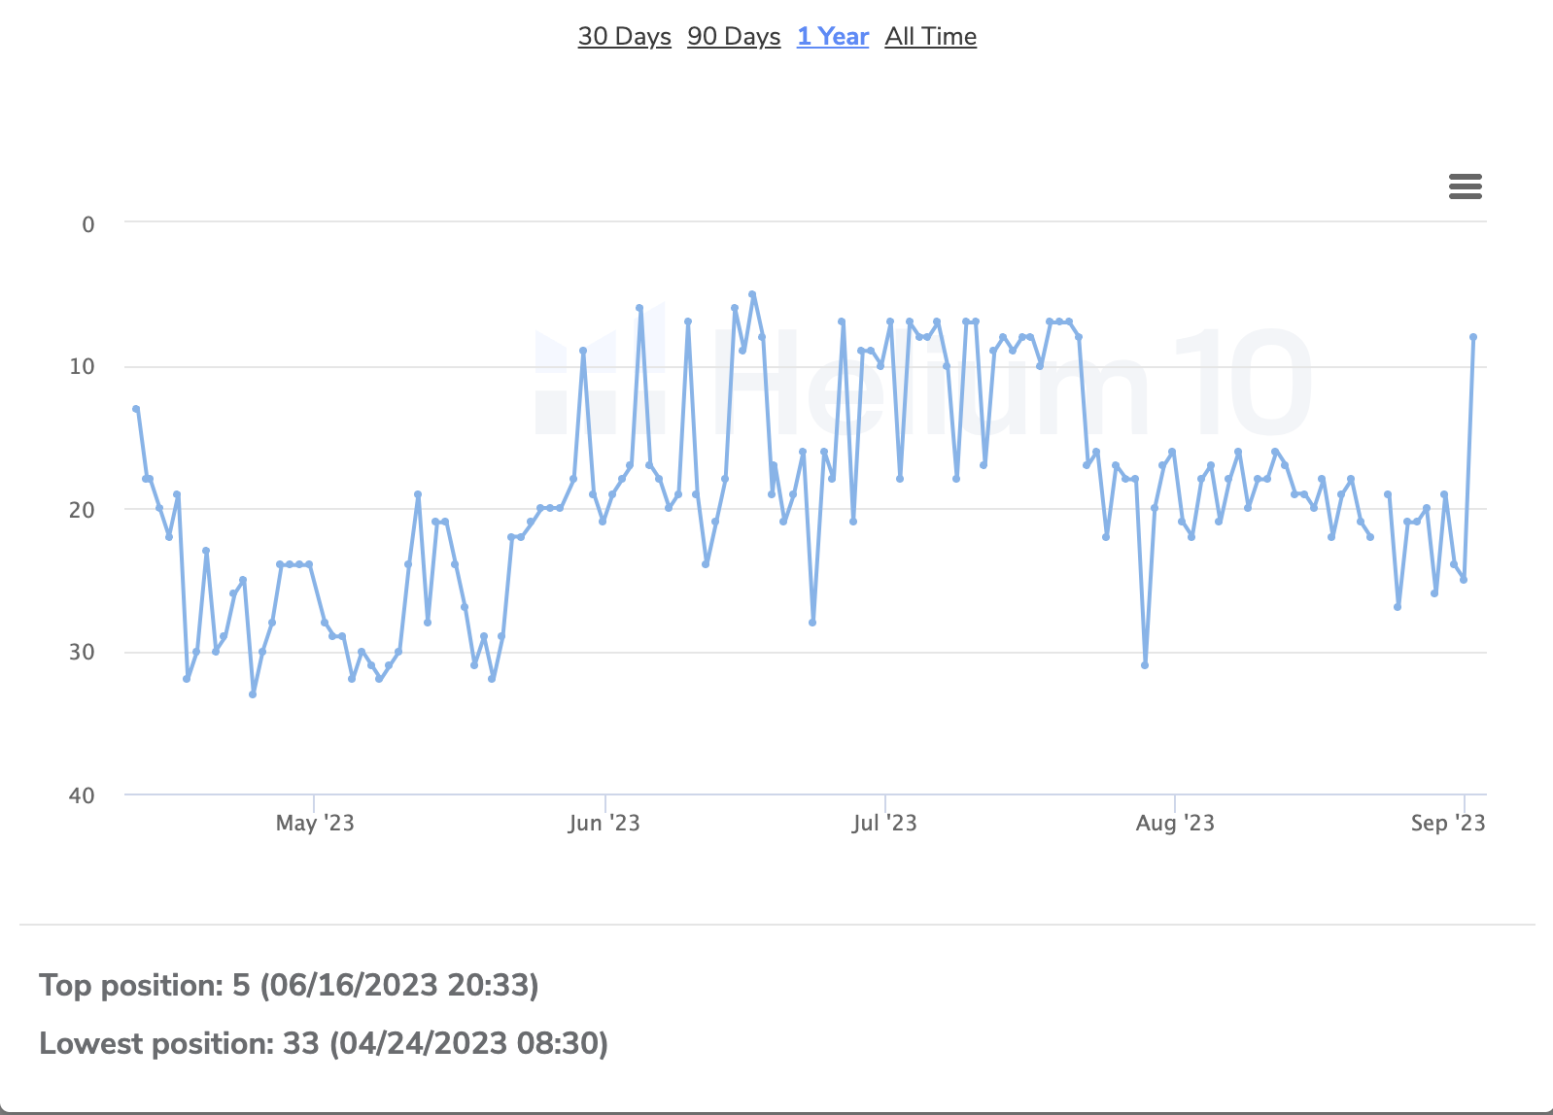Click the Jul '23 axis label
Image resolution: width=1553 pixels, height=1115 pixels.
pos(884,824)
